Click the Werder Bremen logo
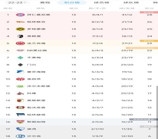 20,57
